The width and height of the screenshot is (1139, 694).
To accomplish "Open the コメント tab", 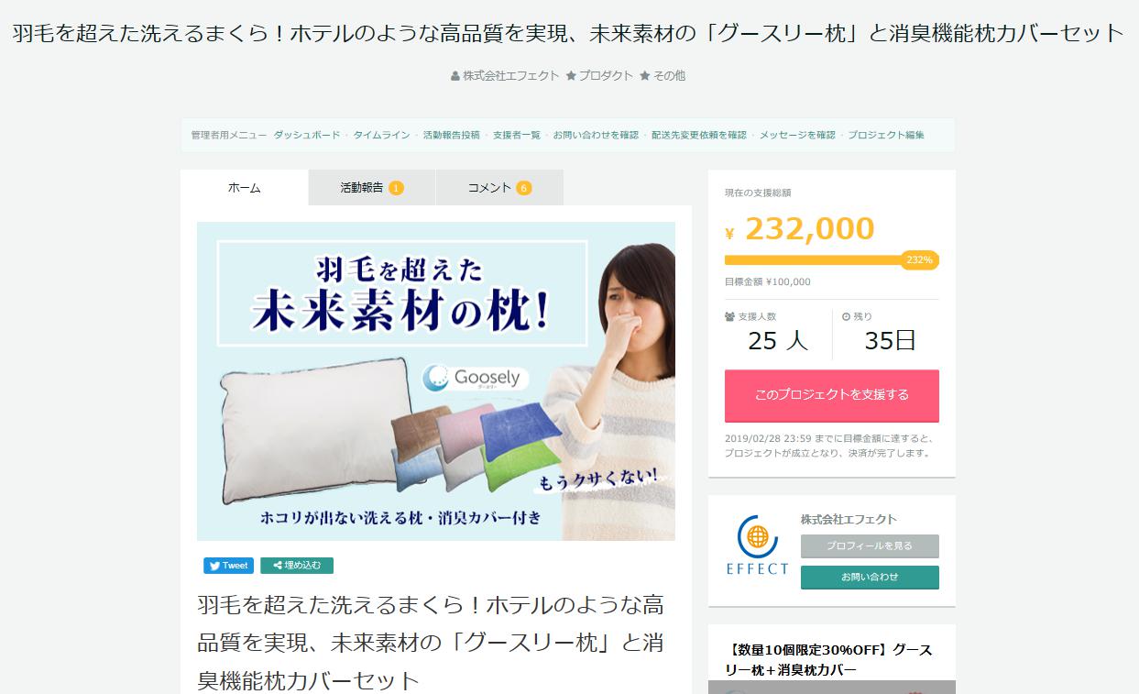I will point(499,187).
